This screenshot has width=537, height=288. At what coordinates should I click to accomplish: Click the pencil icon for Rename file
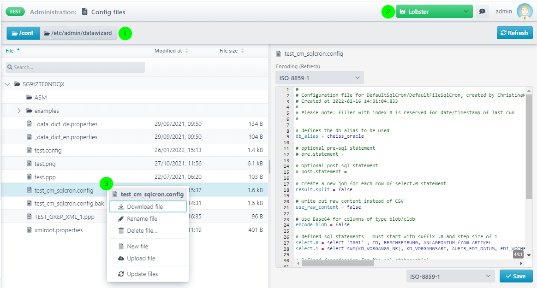pos(121,218)
